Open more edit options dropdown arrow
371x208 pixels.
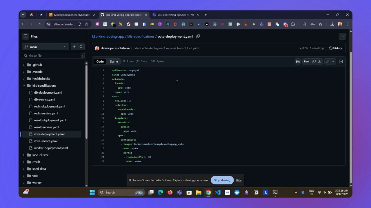tap(333, 62)
